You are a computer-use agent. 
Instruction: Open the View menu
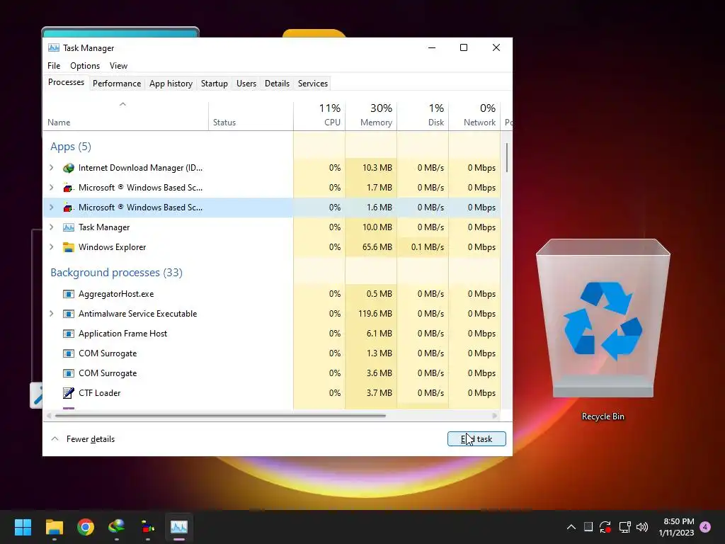coord(118,66)
